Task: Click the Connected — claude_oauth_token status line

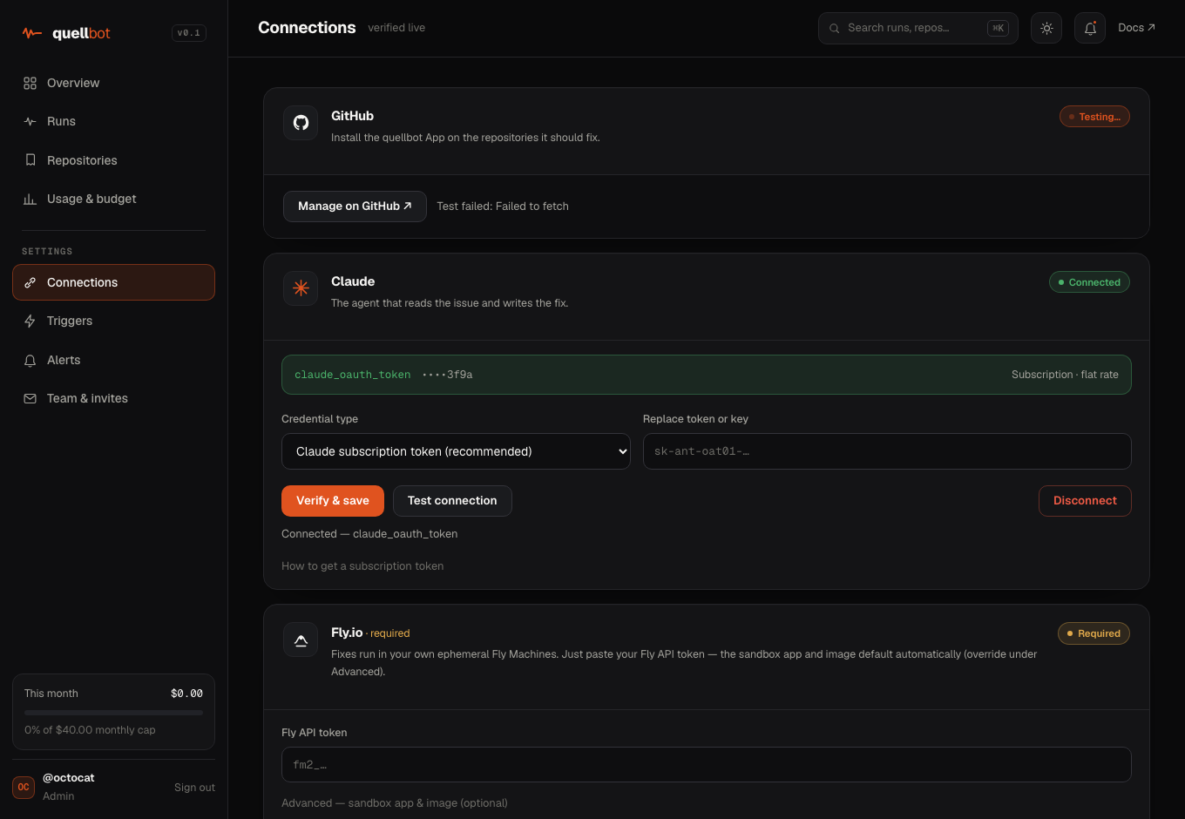Action: click(x=369, y=534)
